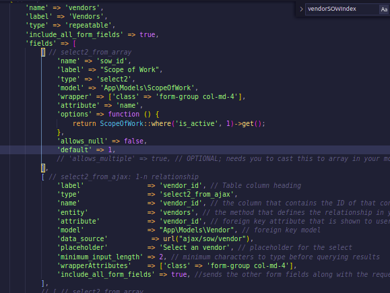This screenshot has height=293, width=390.
Task: Toggle Match Case (Aa) in find widget
Action: tap(384, 9)
